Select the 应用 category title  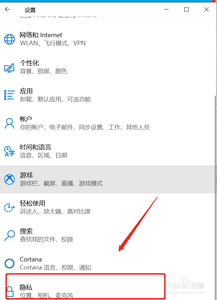tap(26, 91)
